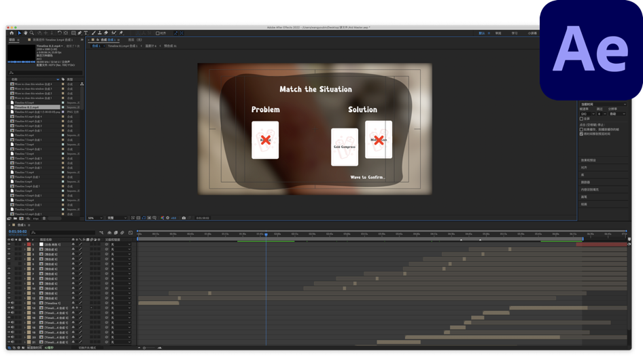Click the Home icon in the toolbar
This screenshot has width=643, height=357.
point(12,33)
